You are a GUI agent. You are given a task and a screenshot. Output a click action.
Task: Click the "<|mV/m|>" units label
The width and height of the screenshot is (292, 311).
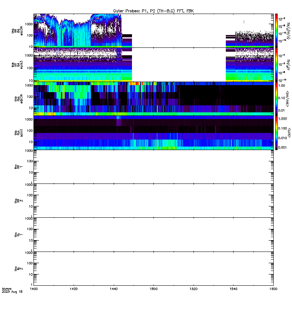coord(287,99)
